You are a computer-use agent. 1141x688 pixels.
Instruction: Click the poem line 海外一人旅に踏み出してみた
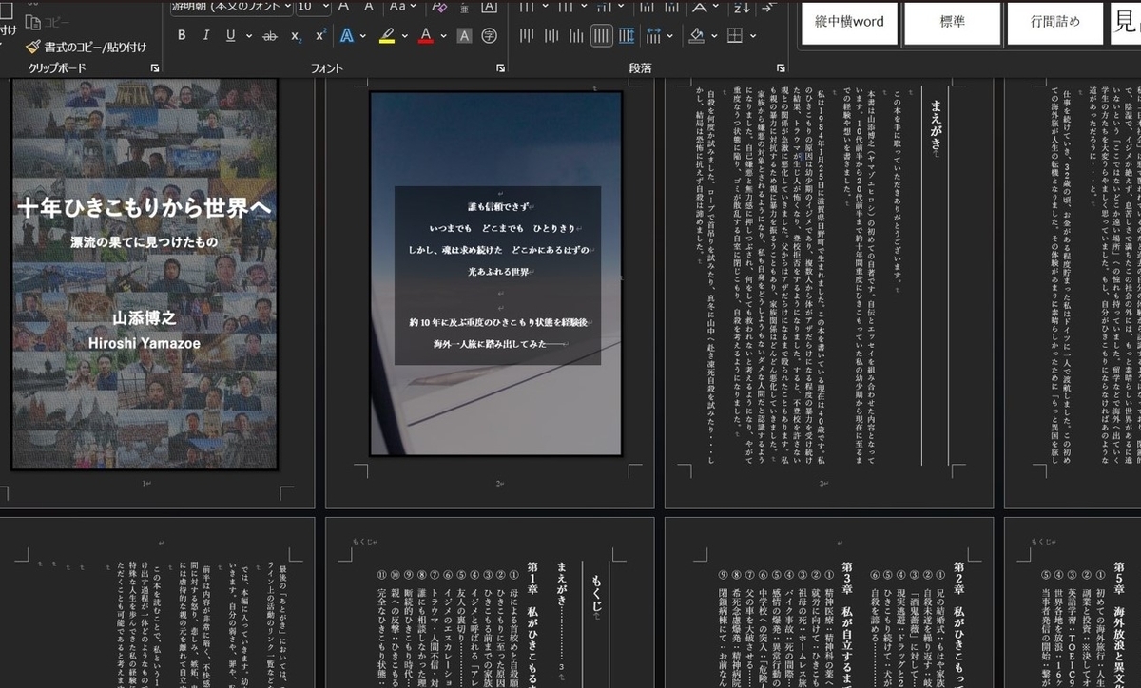[x=499, y=342]
